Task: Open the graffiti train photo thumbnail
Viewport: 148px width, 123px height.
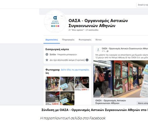Action: click(x=52, y=84)
